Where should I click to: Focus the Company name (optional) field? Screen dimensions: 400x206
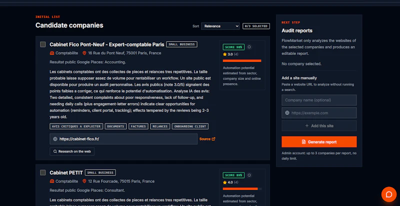click(319, 100)
